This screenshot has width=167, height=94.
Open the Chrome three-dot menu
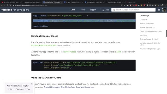pyautogui.click(x=165, y=5)
